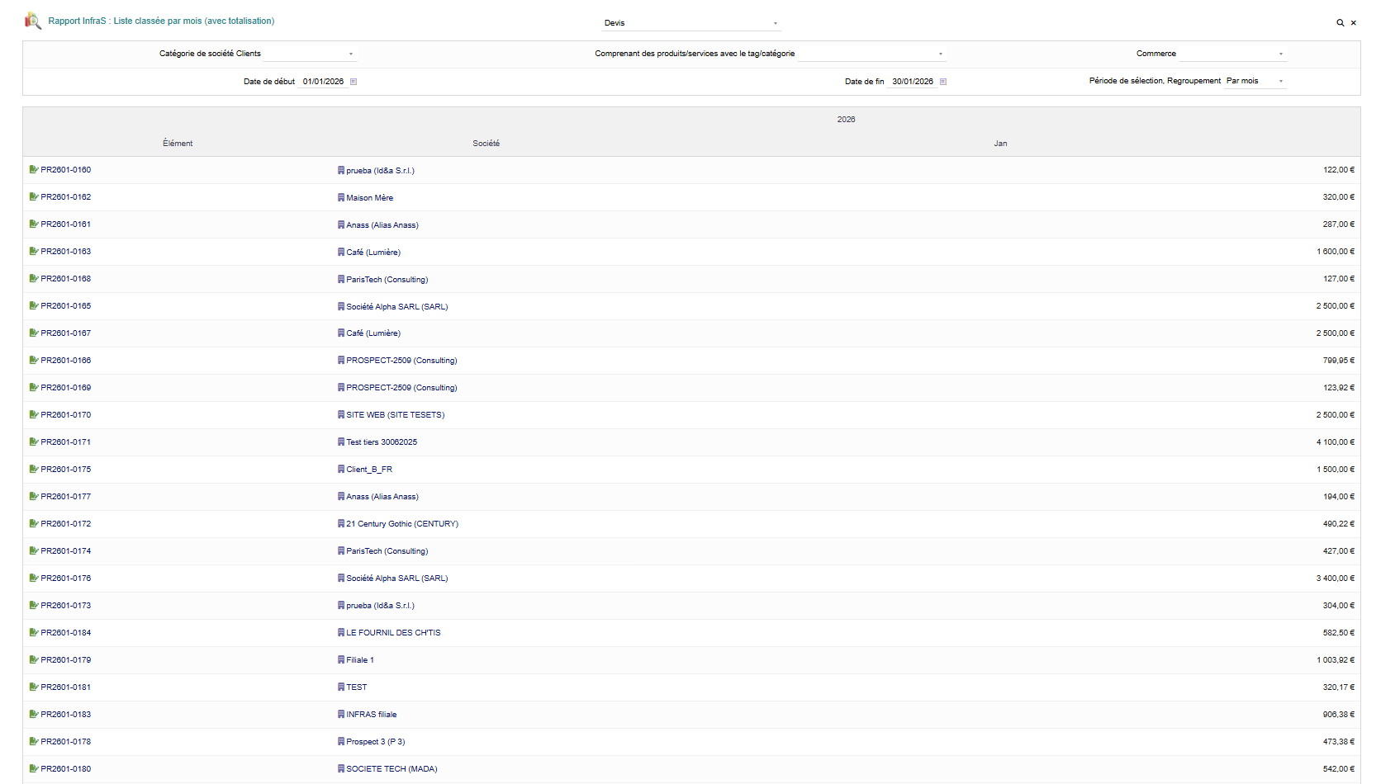1381x784 pixels.
Task: Change the Par mois grouping dropdown
Action: pos(1255,82)
